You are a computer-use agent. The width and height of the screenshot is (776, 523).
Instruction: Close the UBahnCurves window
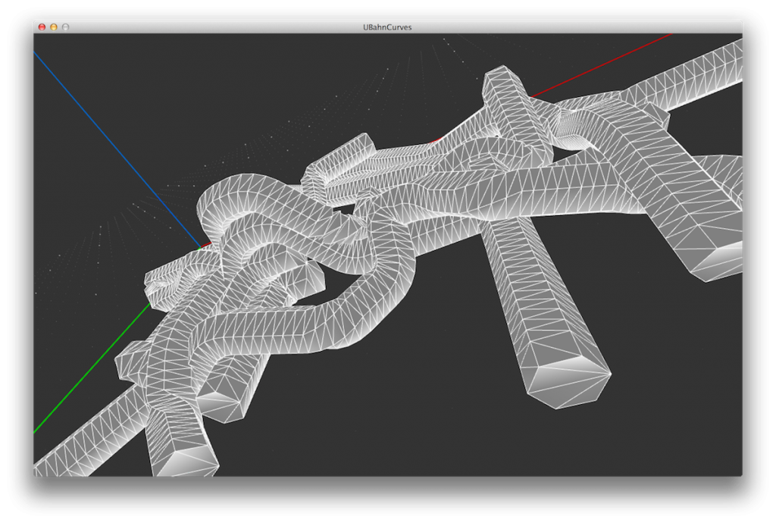[x=42, y=27]
